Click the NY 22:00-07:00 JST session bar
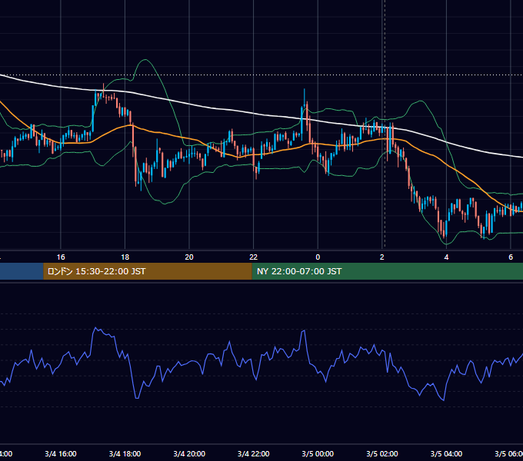The width and height of the screenshot is (523, 461). click(387, 271)
